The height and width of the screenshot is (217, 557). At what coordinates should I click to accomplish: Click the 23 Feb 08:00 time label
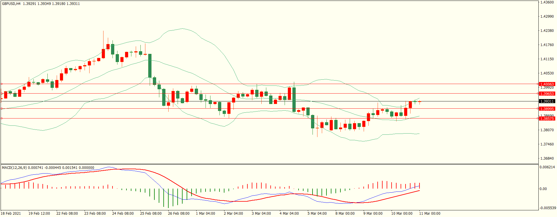click(95, 214)
